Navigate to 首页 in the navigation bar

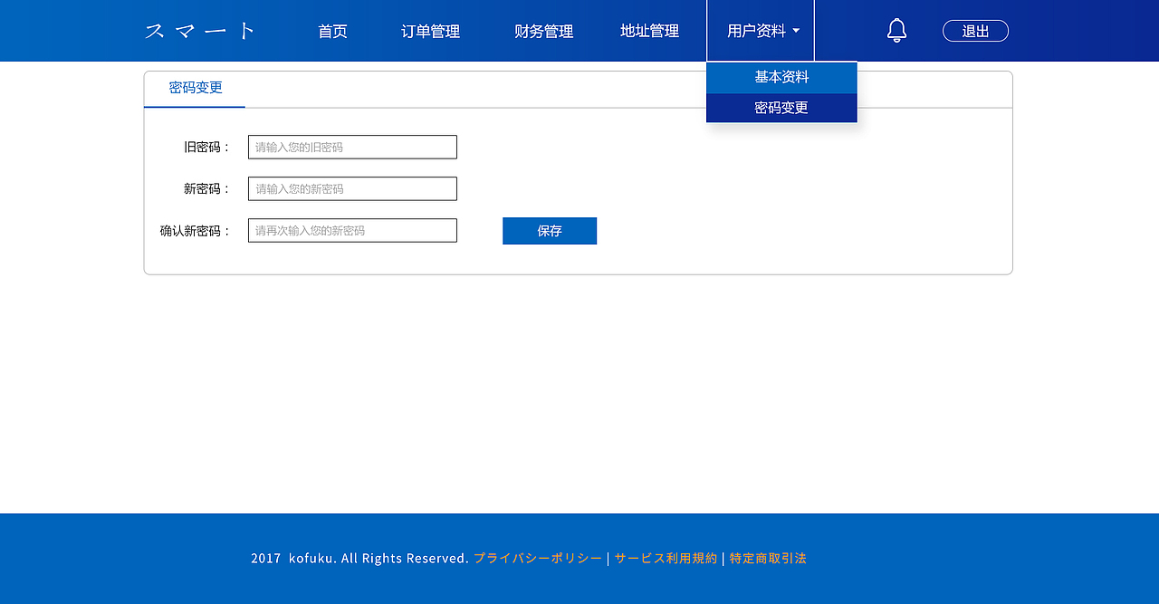(331, 30)
